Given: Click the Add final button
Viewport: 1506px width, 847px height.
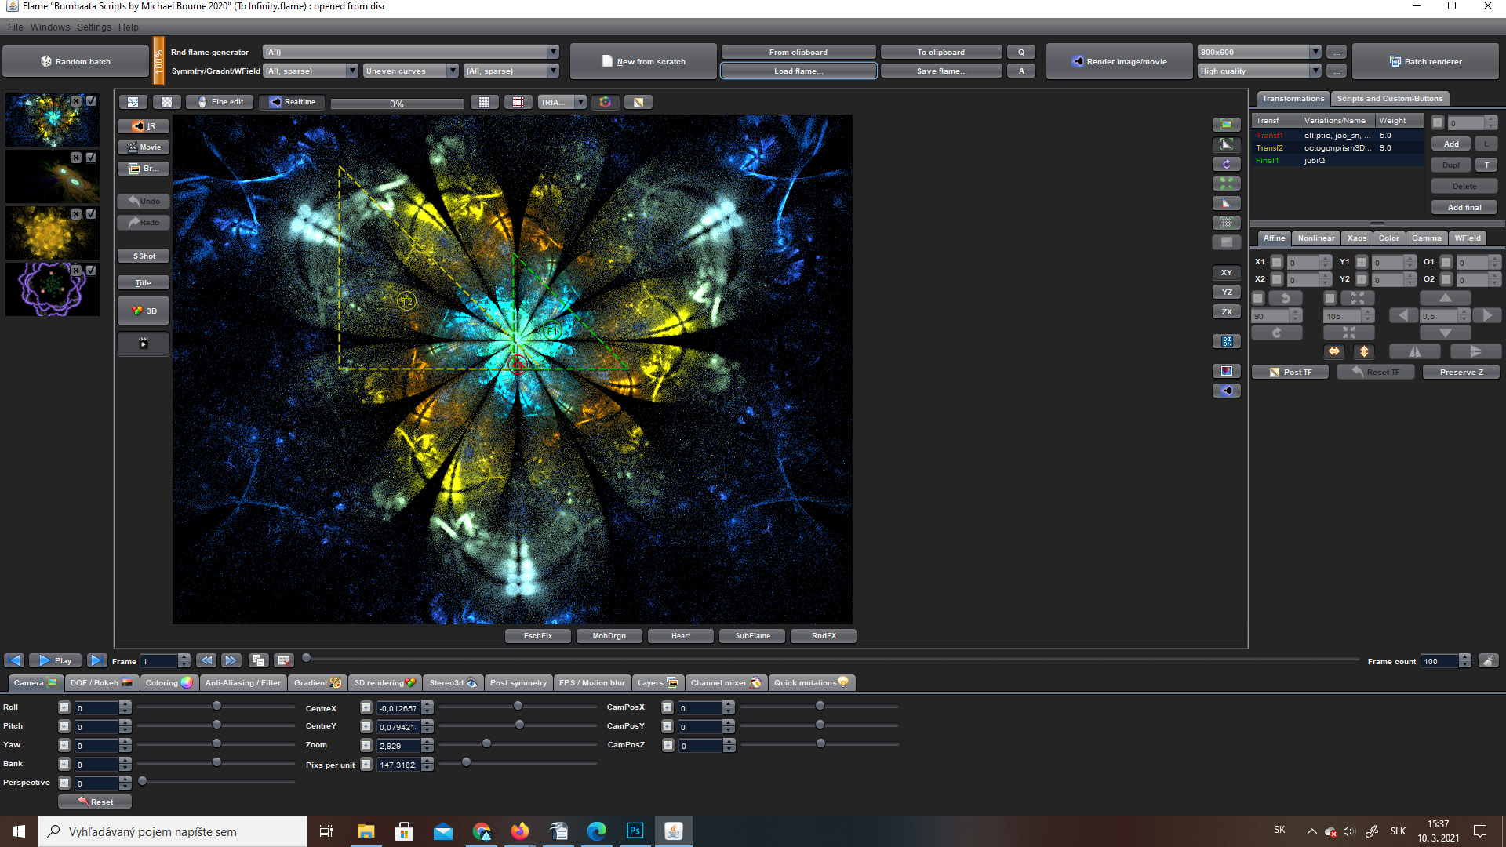Looking at the screenshot, I should 1464,208.
